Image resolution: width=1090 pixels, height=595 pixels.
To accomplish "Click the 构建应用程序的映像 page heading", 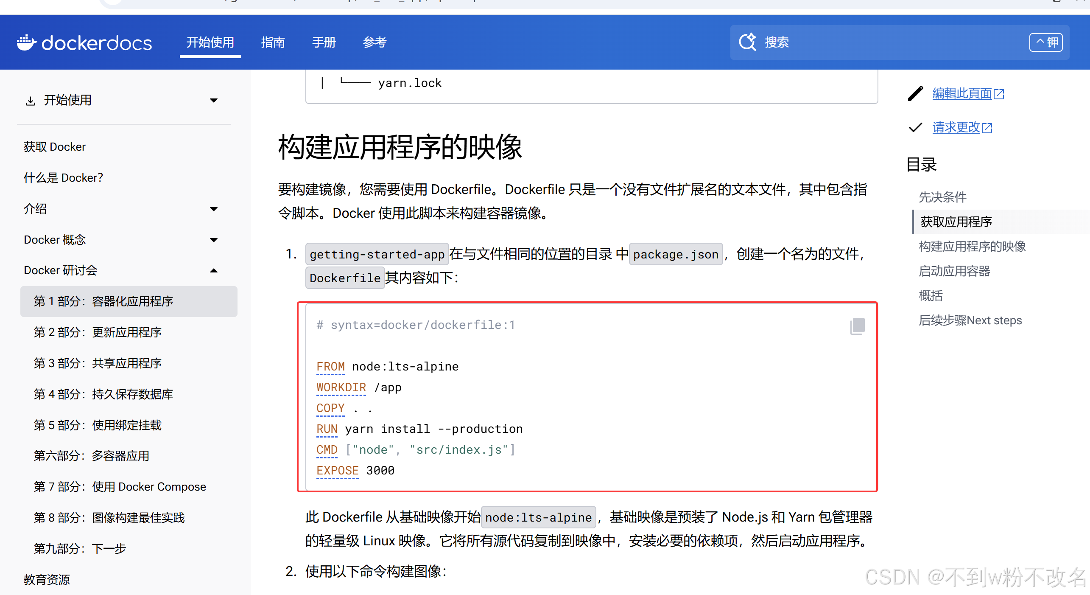I will point(400,147).
